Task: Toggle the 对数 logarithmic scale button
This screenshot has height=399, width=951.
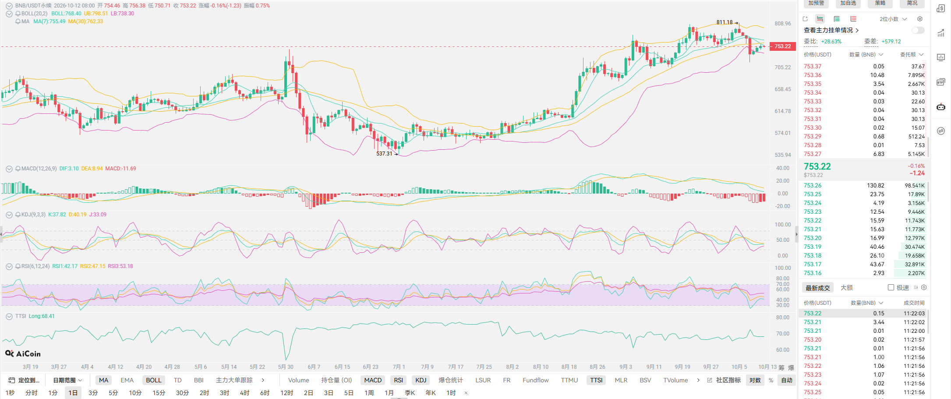Action: point(755,380)
